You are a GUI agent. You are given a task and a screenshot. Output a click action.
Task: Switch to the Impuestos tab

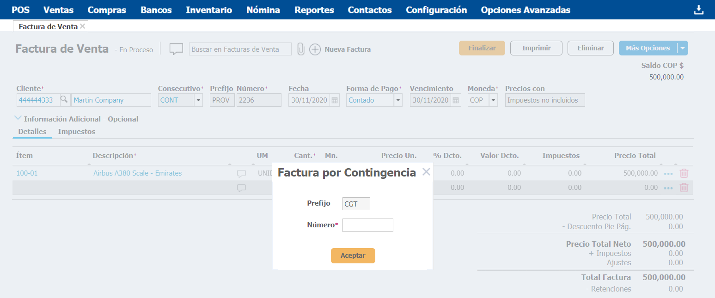[x=76, y=132]
